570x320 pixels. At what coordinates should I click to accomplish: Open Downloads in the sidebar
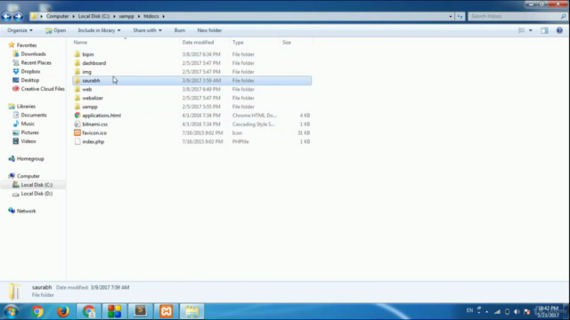(33, 54)
